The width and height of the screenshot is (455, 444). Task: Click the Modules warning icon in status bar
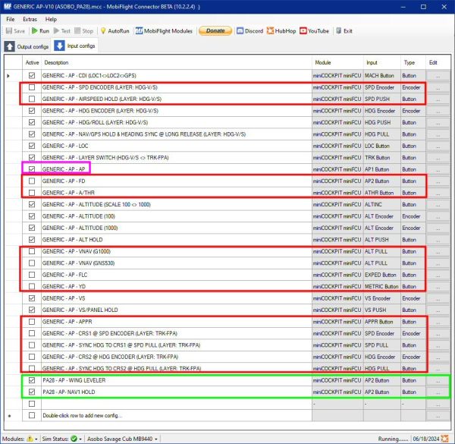(30, 439)
